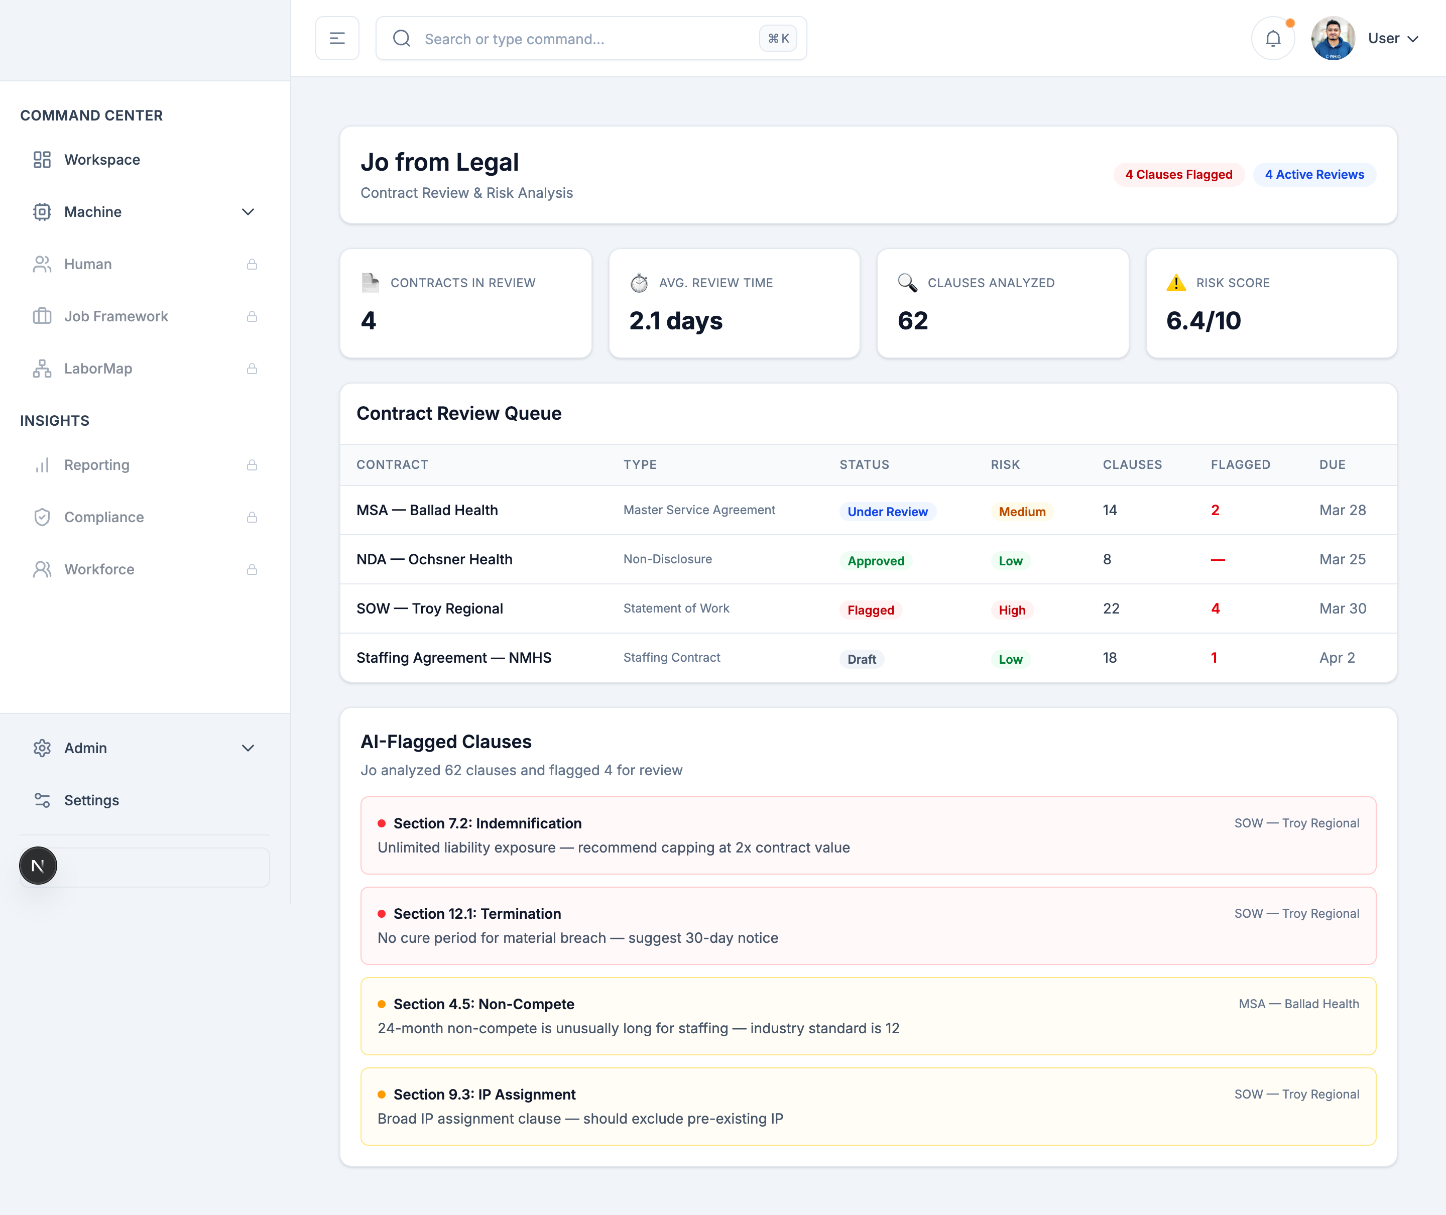Screen dimensions: 1446x1215
Task: Click the Machine chip icon
Action: (x=42, y=212)
